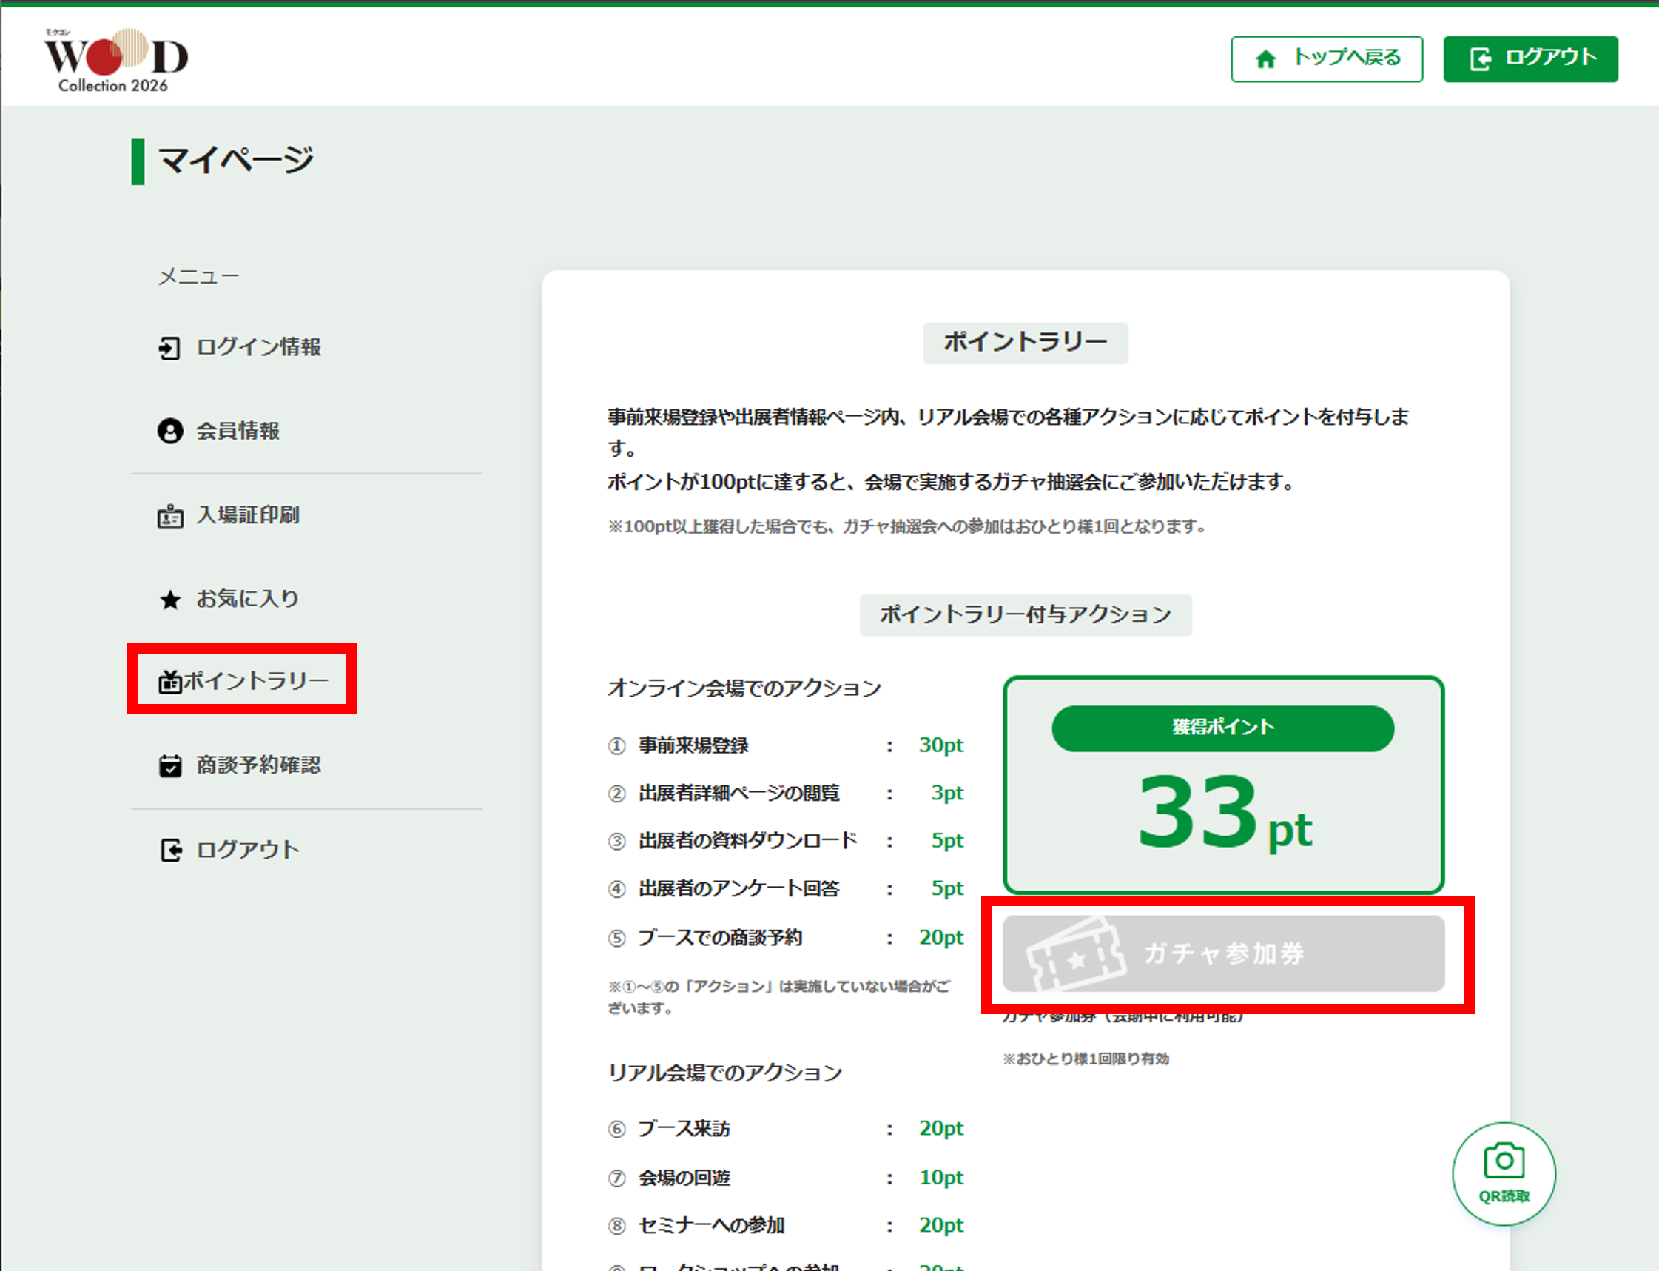The width and height of the screenshot is (1659, 1271).
Task: Click the WOOD Collection 2026 logo
Action: pyautogui.click(x=115, y=61)
